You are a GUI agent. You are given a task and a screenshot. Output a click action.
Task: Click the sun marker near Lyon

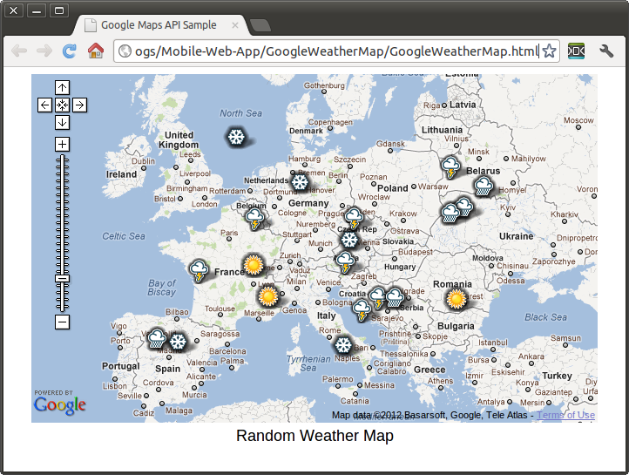pyautogui.click(x=267, y=297)
